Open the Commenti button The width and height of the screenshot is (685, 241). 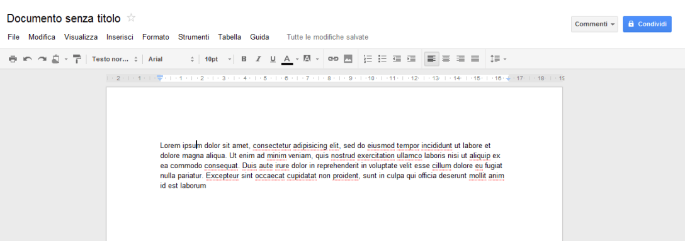[594, 24]
